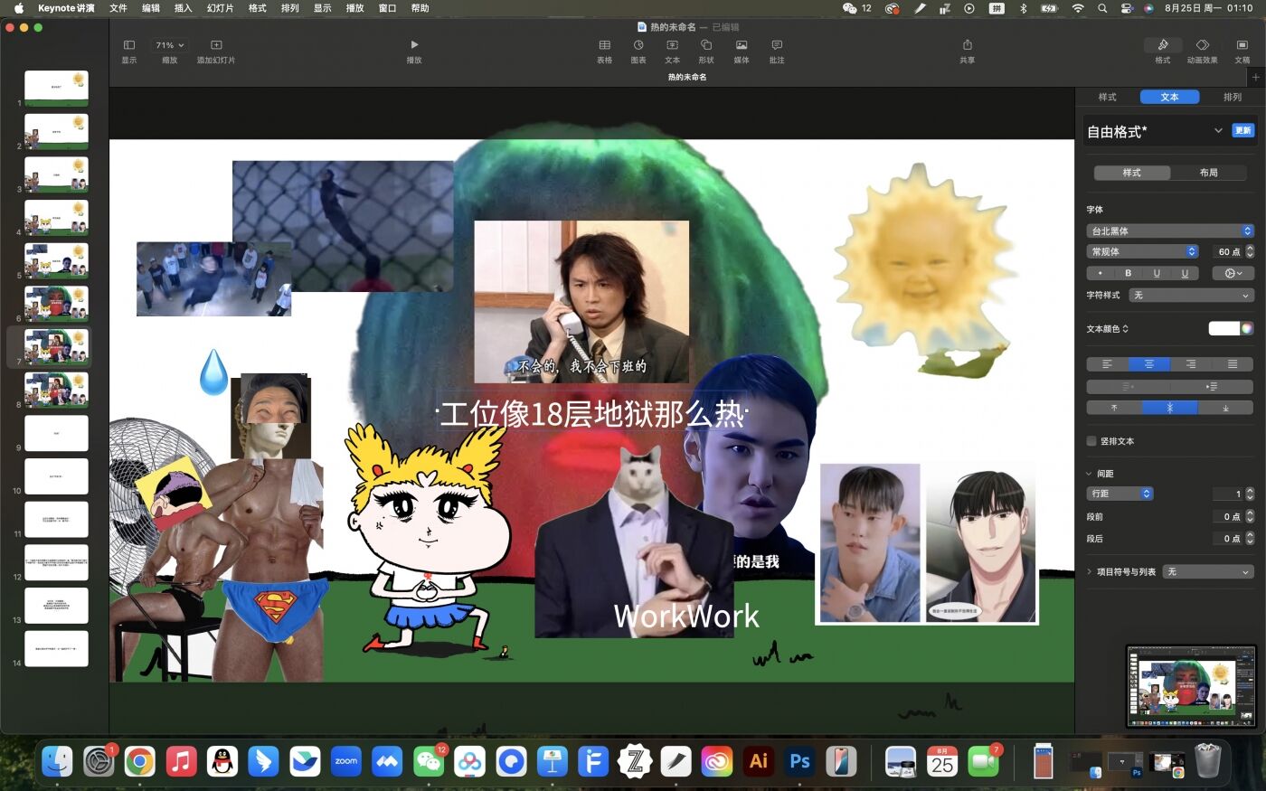
Task: Align text to middle vertically
Action: 1170,408
